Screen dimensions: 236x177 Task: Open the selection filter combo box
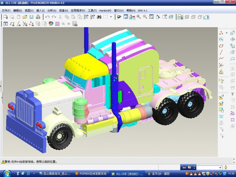point(209,167)
